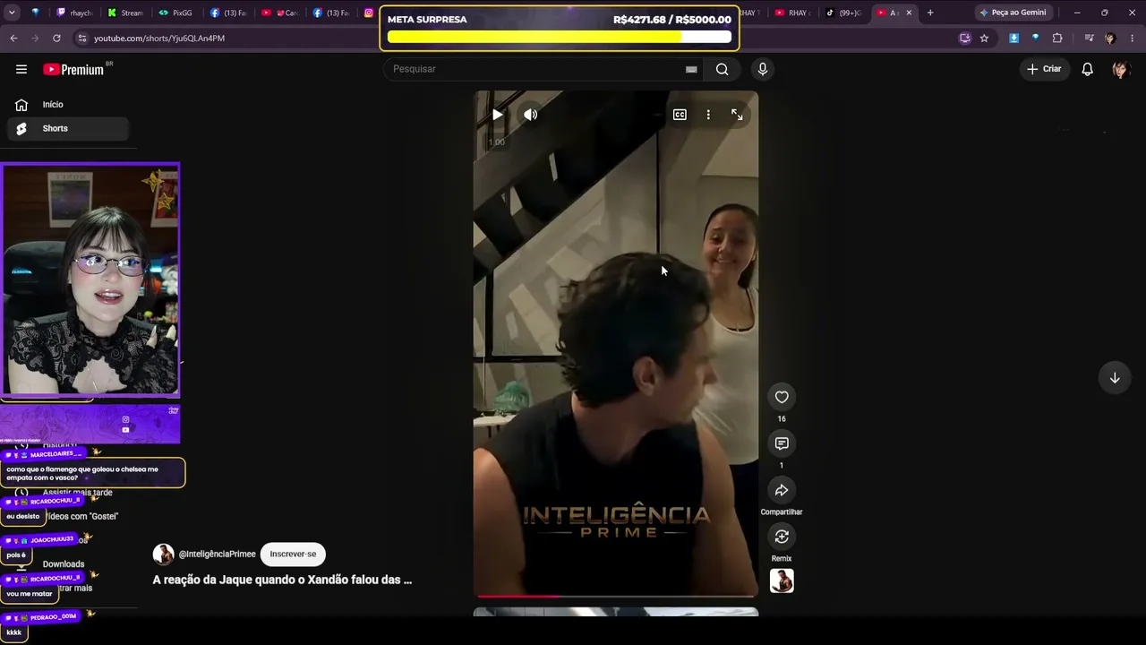Click the magnifier search button
The image size is (1146, 645).
(x=723, y=69)
